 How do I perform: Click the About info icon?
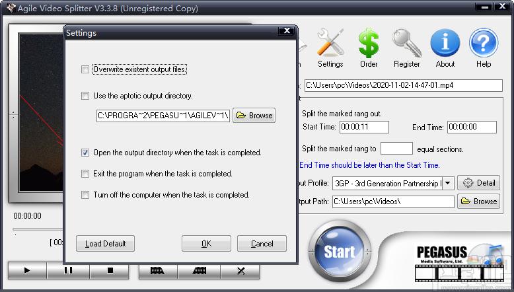point(445,44)
